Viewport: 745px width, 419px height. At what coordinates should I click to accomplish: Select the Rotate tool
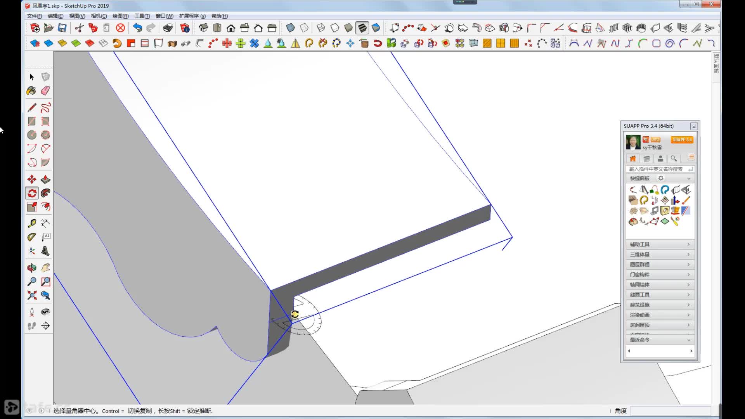click(32, 193)
